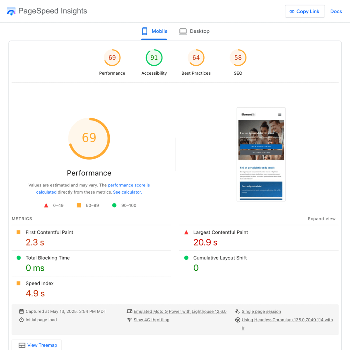Click Emulated Moto G Power with Lighthouse 12.6.0
Image resolution: width=350 pixels, height=350 pixels.
[180, 311]
